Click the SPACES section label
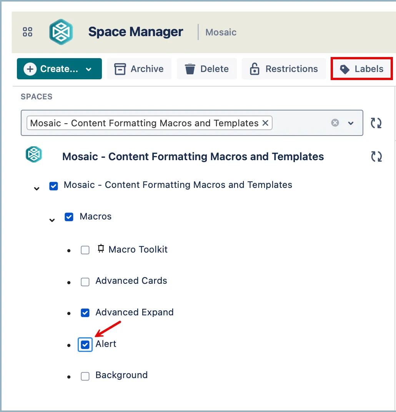Viewport: 396px width, 412px height. 37,96
